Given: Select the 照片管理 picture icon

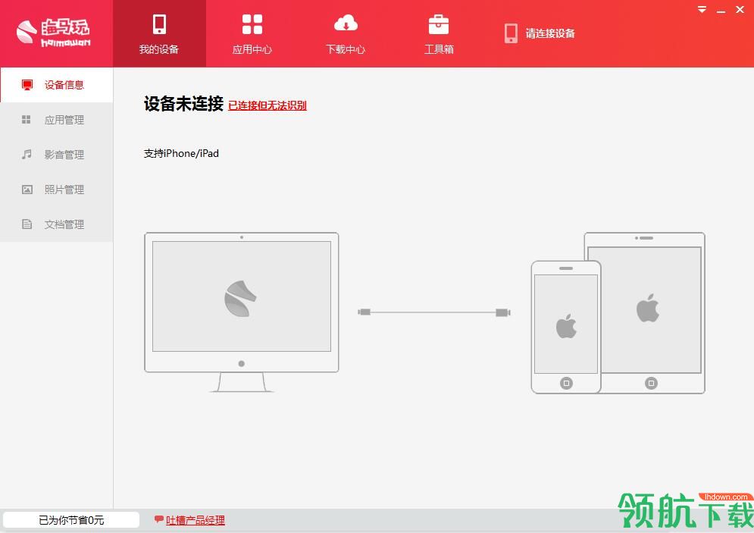Looking at the screenshot, I should pos(27,190).
